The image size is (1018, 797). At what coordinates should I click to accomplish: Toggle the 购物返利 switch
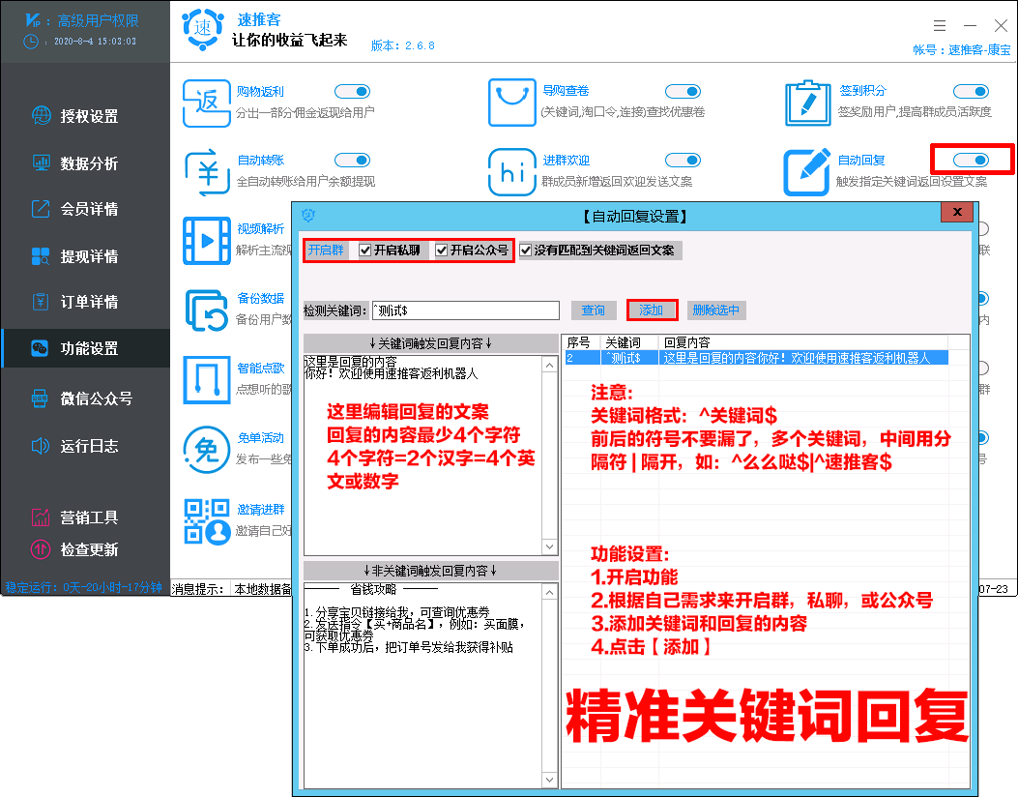pyautogui.click(x=353, y=92)
